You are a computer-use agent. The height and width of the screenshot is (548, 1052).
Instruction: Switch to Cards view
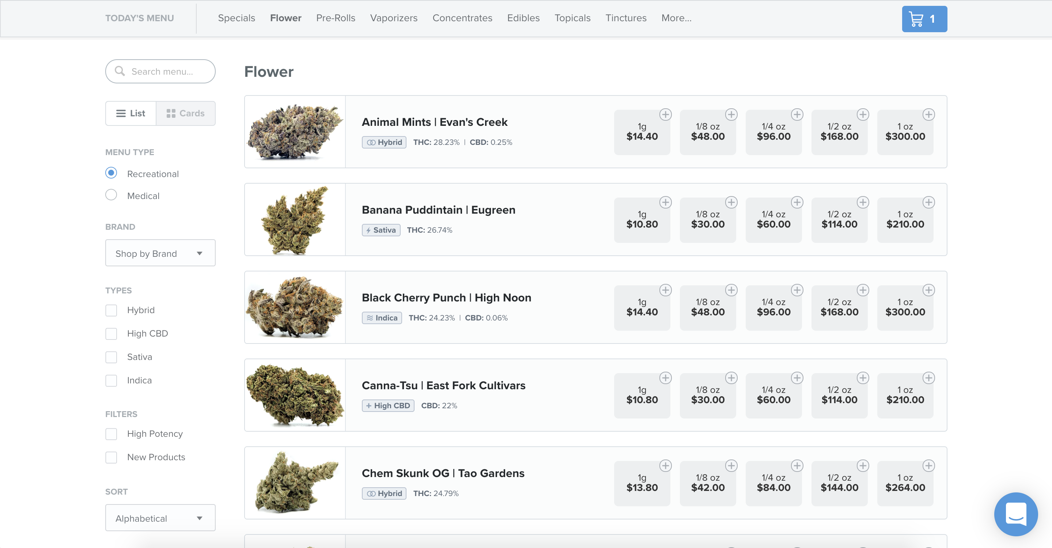186,113
